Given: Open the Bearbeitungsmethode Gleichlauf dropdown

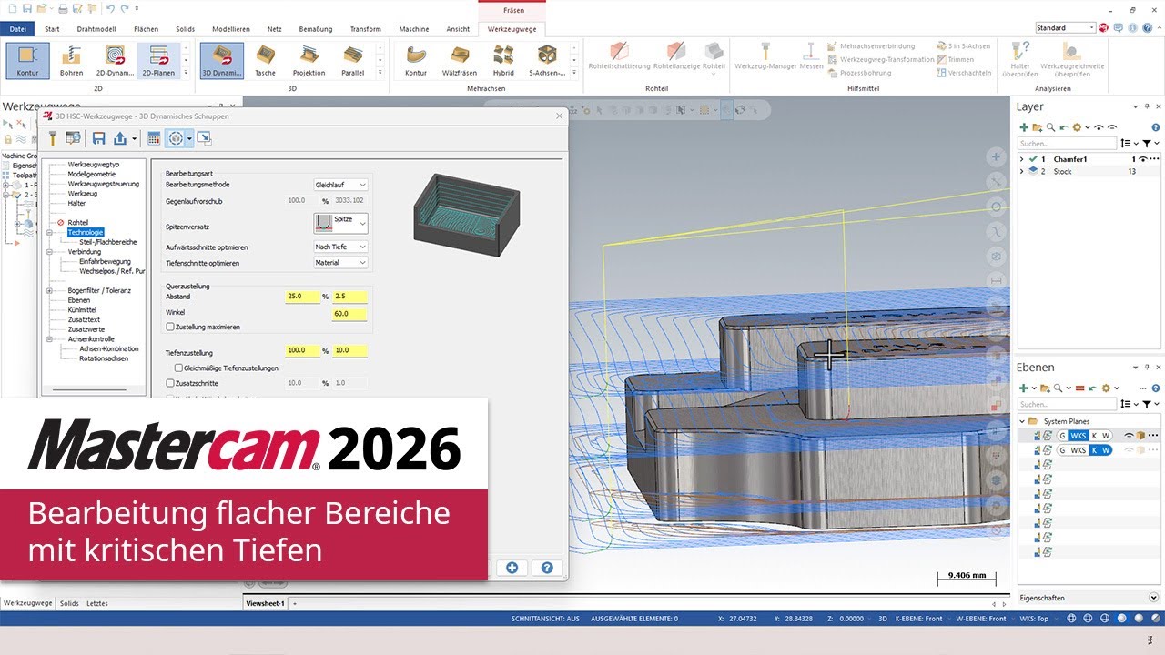Looking at the screenshot, I should point(340,185).
